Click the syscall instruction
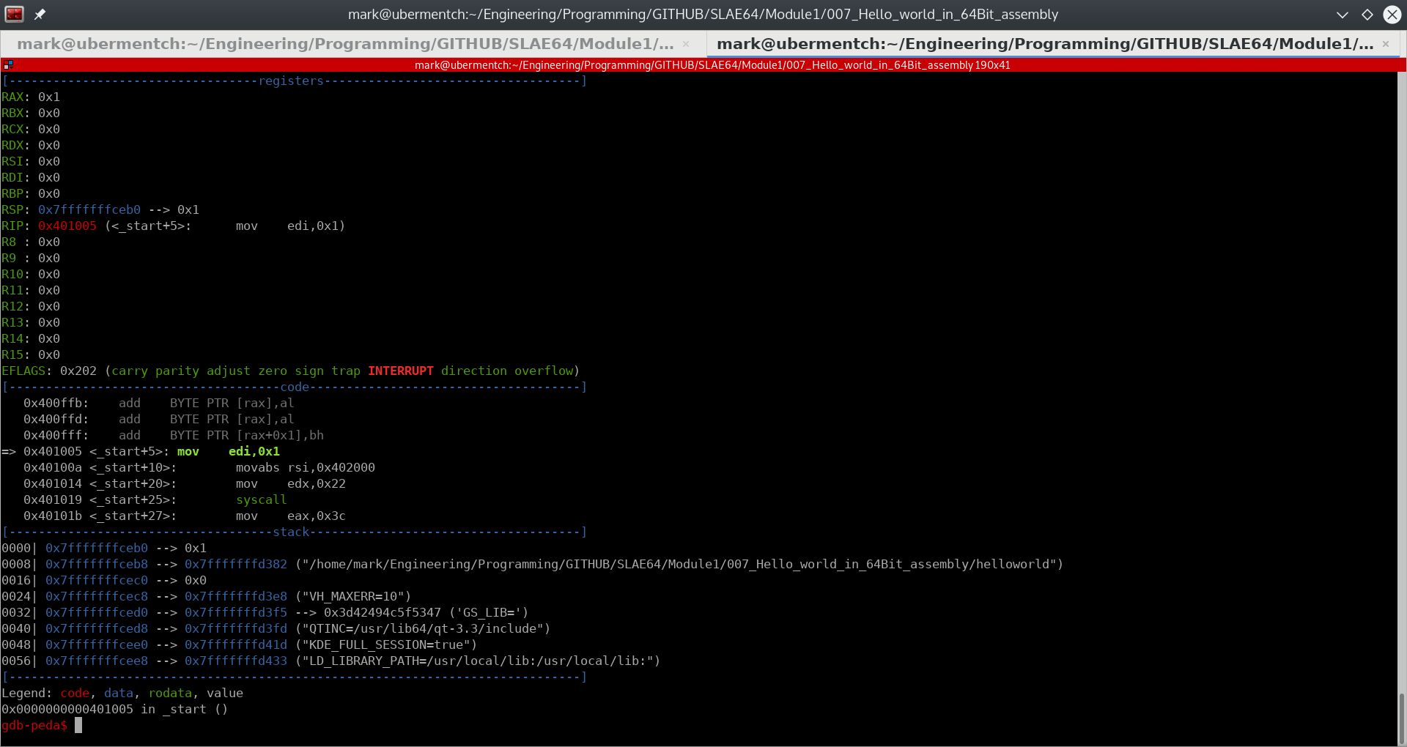Screen dimensions: 1407x747 tap(261, 499)
